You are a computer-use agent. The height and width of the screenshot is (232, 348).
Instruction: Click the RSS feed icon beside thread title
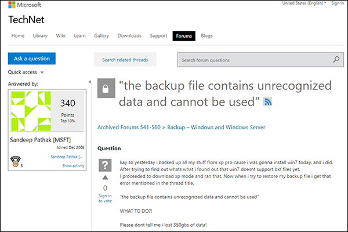[x=268, y=102]
